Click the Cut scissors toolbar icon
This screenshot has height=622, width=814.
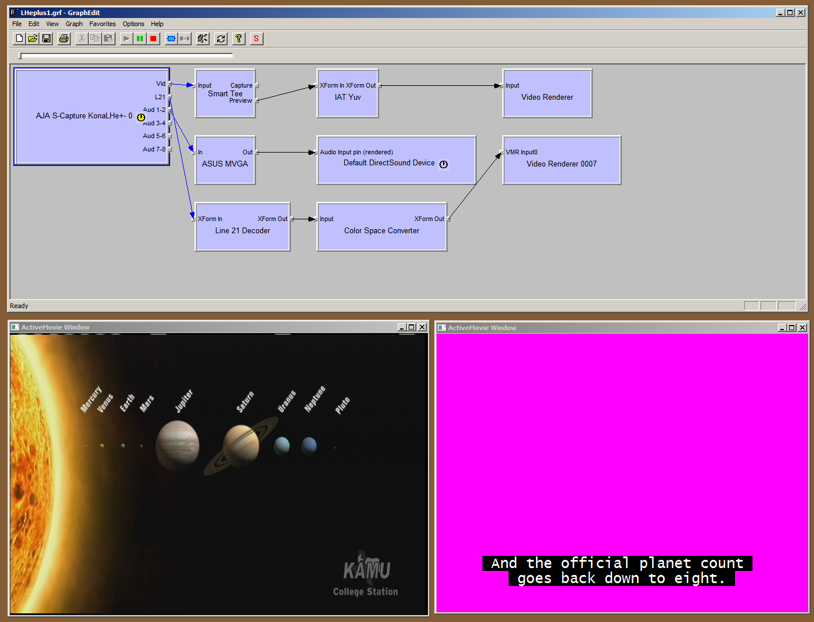click(82, 38)
